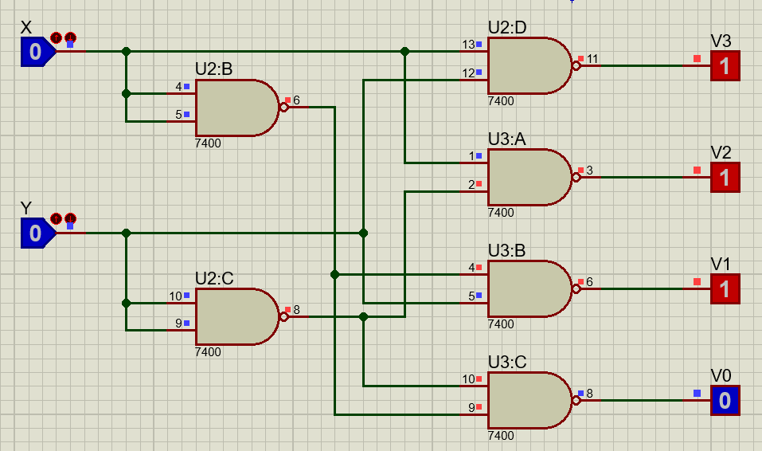Image resolution: width=762 pixels, height=451 pixels.
Task: Toggle the Y logic state input
Action: [35, 233]
